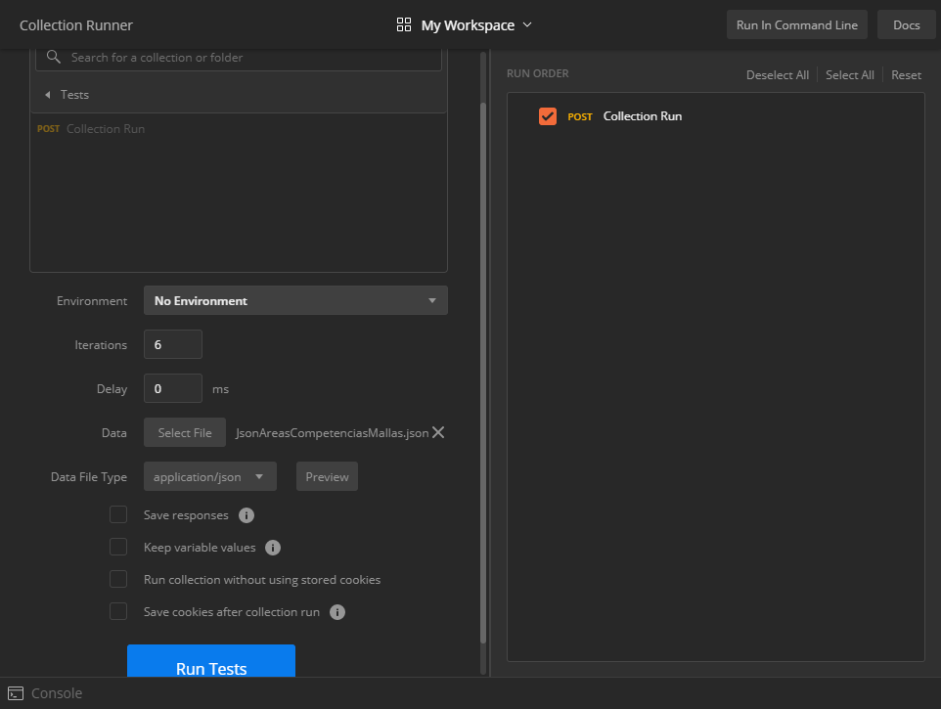Show info about Save responses

pyautogui.click(x=246, y=515)
